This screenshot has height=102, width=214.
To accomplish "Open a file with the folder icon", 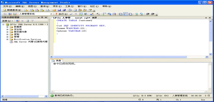I will (x=54, y=10).
